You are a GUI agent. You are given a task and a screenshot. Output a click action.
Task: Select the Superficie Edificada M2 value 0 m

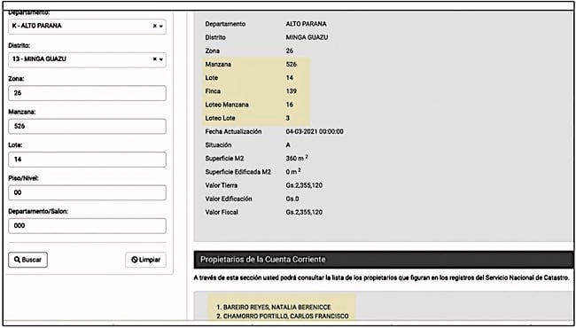pos(293,171)
